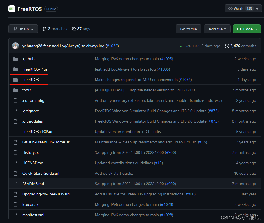Click the green commit status checkmark
This screenshot has height=223, width=264.
click(181, 46)
